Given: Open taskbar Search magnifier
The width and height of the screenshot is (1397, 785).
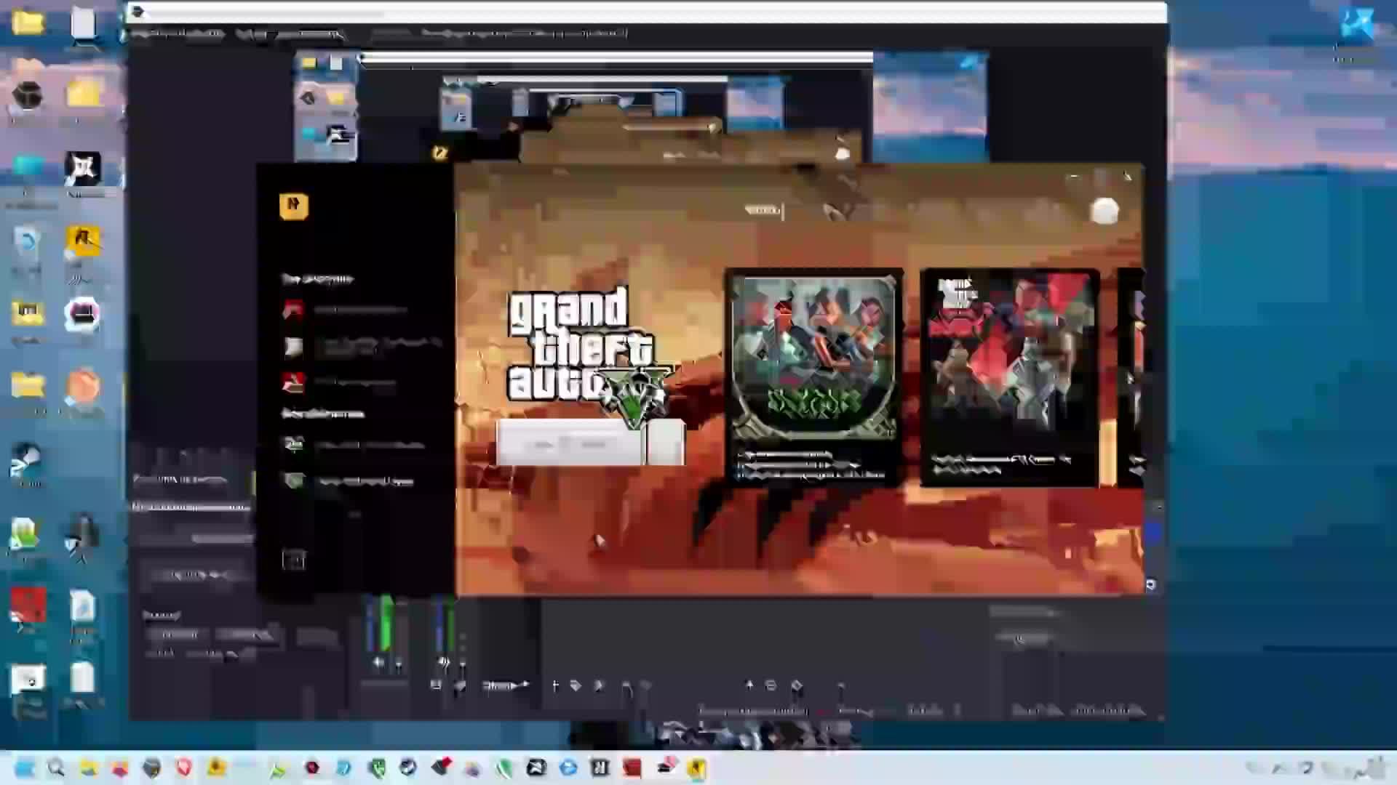Looking at the screenshot, I should point(56,768).
